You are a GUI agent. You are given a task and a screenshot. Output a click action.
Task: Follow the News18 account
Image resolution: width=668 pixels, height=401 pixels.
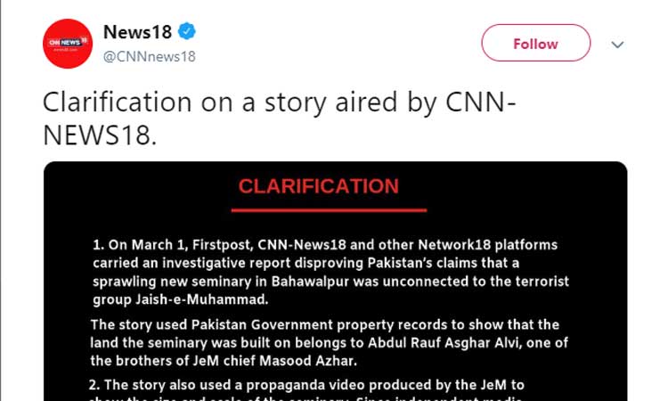tap(535, 43)
